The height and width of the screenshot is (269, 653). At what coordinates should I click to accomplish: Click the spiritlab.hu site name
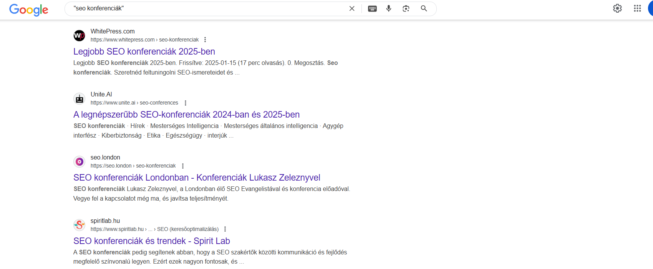[105, 221]
